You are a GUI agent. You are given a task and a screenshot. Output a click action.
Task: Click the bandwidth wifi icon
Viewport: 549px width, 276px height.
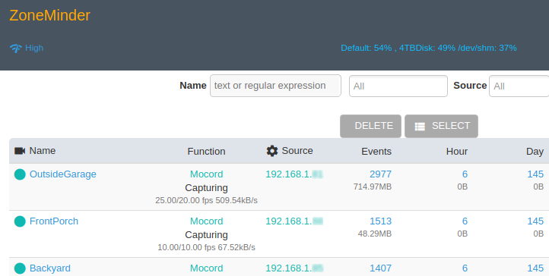pos(16,49)
